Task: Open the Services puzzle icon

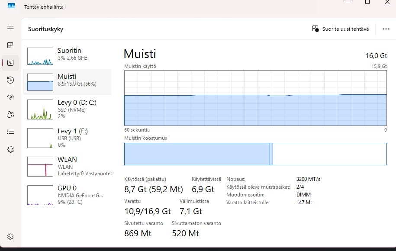Action: pyautogui.click(x=10, y=149)
